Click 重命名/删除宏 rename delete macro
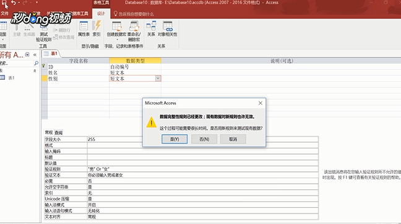This screenshot has height=224, width=401. [x=134, y=32]
